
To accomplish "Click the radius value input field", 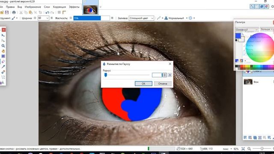I will [x=157, y=75].
